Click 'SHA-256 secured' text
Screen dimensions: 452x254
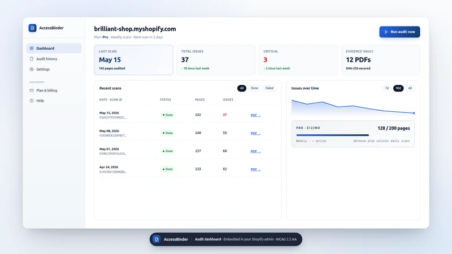(358, 68)
